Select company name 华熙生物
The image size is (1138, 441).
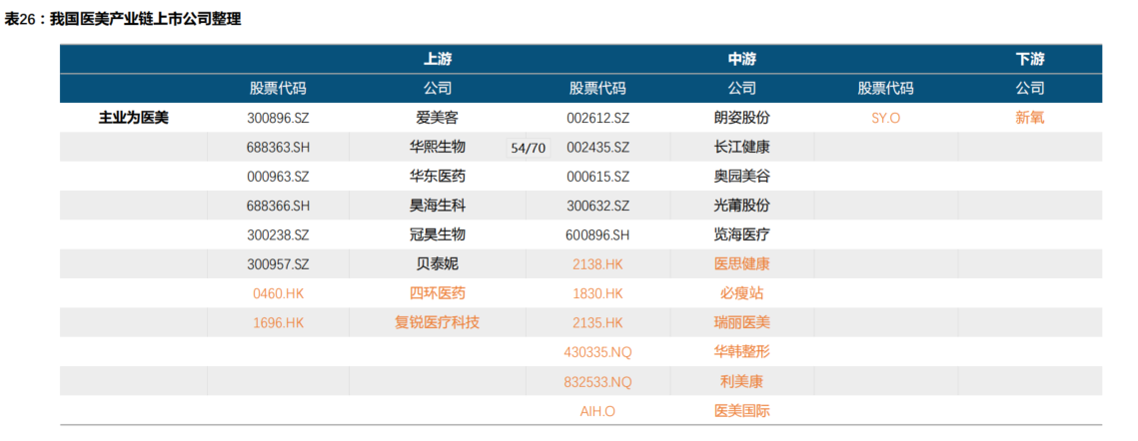(x=438, y=148)
